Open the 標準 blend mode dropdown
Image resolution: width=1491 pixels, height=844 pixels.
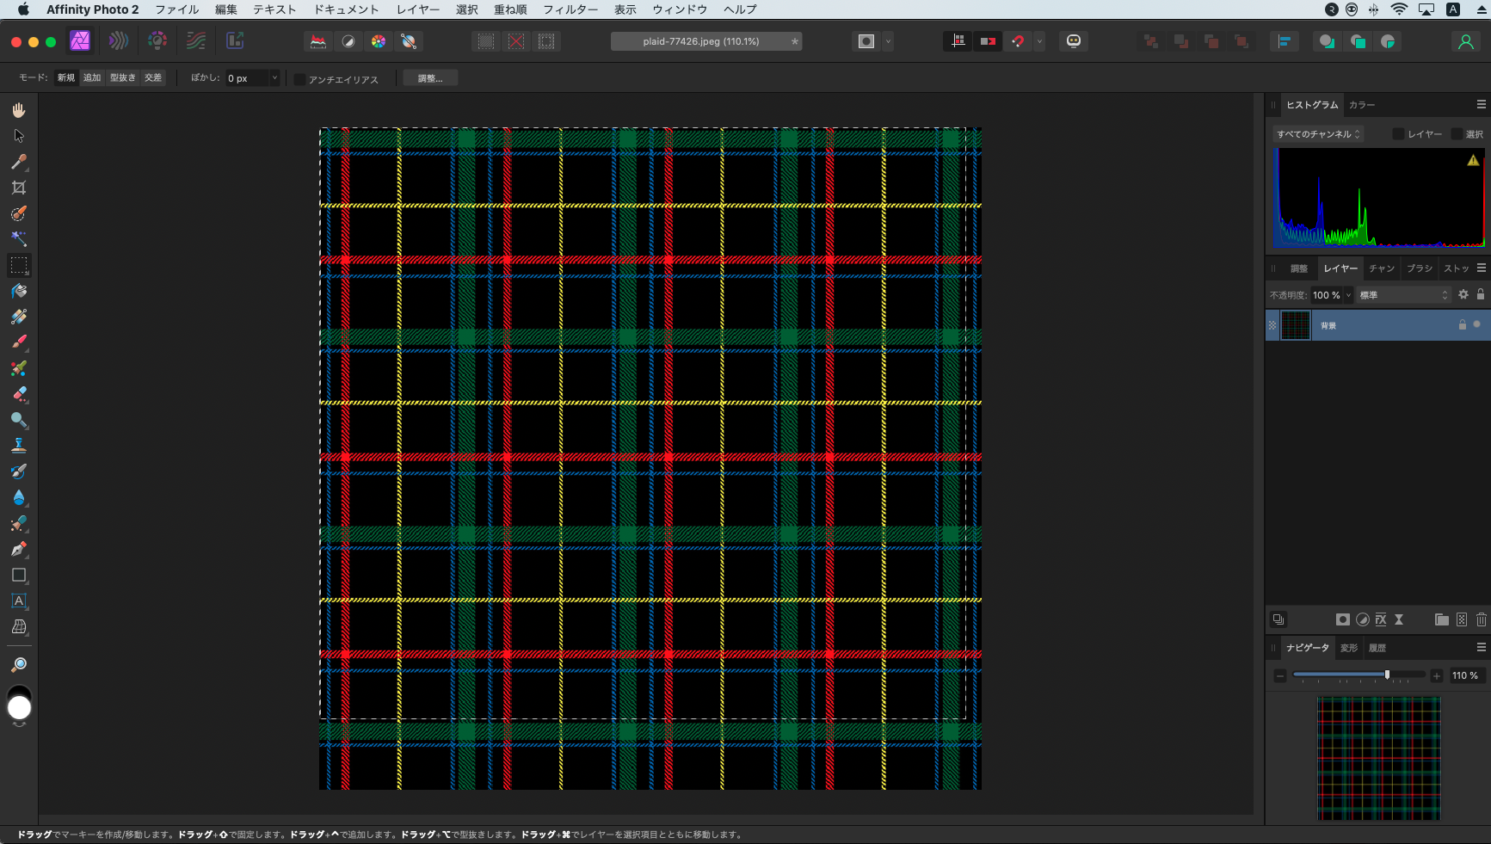point(1403,295)
